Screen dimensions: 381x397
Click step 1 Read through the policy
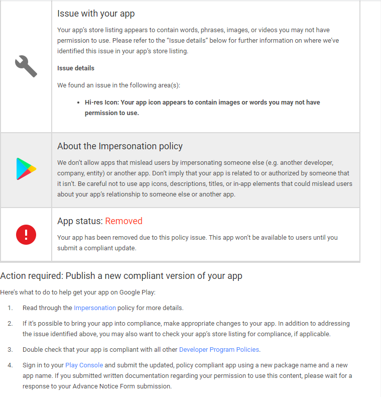[x=103, y=308]
